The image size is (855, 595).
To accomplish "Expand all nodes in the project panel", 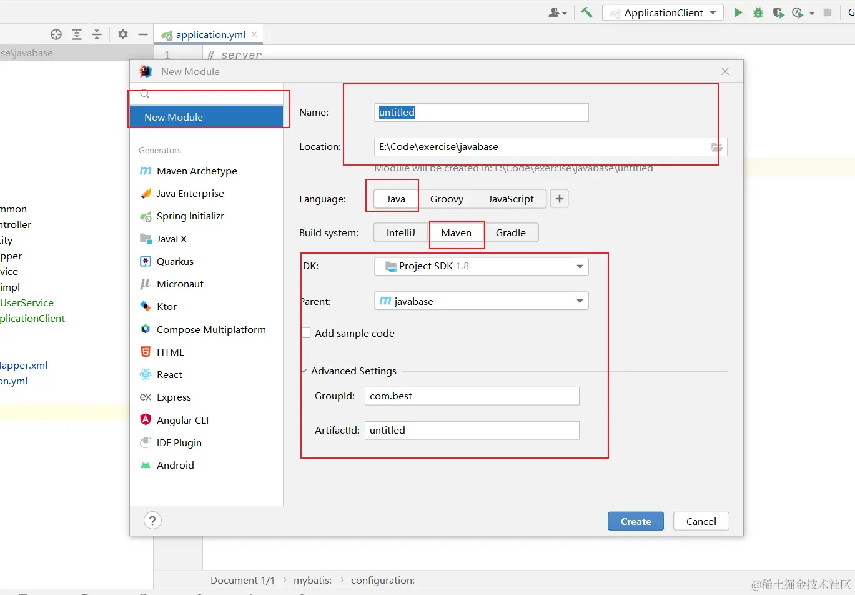I will coord(76,34).
